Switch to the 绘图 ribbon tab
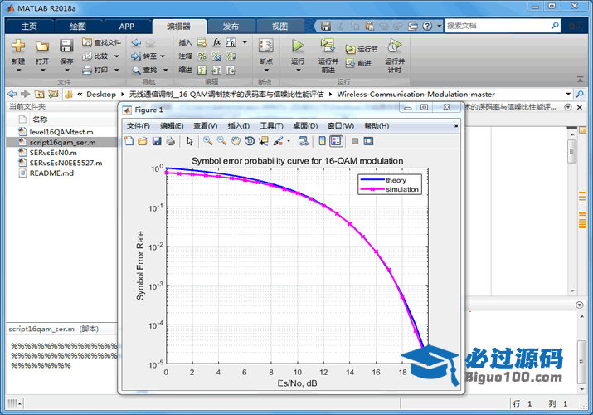593x415 pixels. pos(77,26)
